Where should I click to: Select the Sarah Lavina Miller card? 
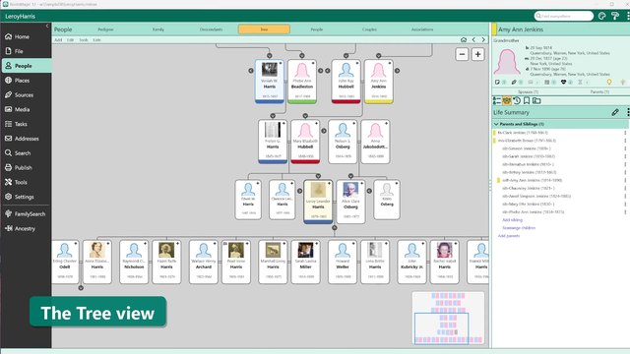(305, 262)
